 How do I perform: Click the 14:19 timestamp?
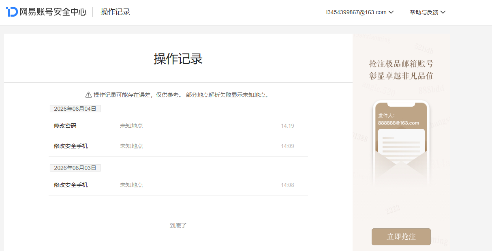(287, 126)
